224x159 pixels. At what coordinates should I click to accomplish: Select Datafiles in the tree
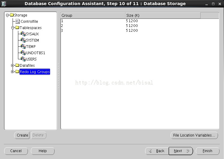[x=27, y=66]
